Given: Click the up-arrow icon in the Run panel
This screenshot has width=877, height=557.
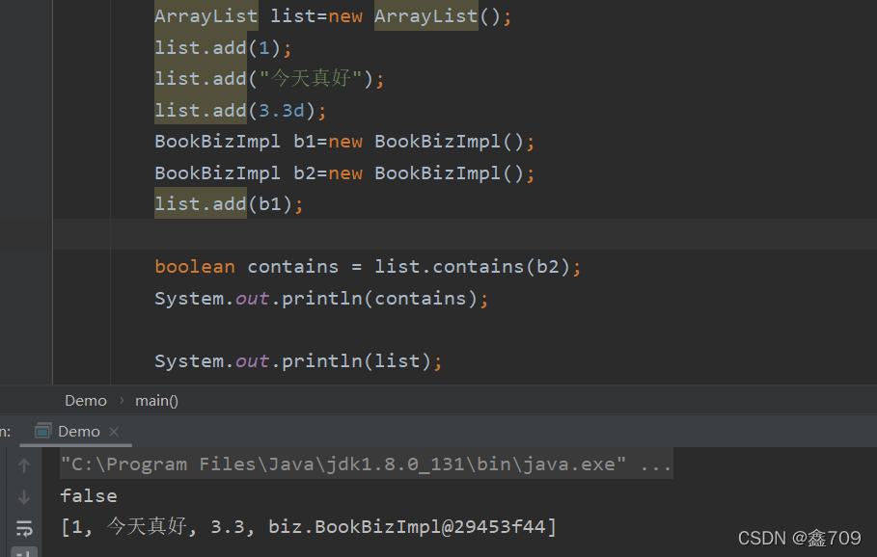Looking at the screenshot, I should coord(23,464).
